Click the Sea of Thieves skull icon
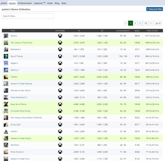This screenshot has width=165, height=161. (6, 56)
